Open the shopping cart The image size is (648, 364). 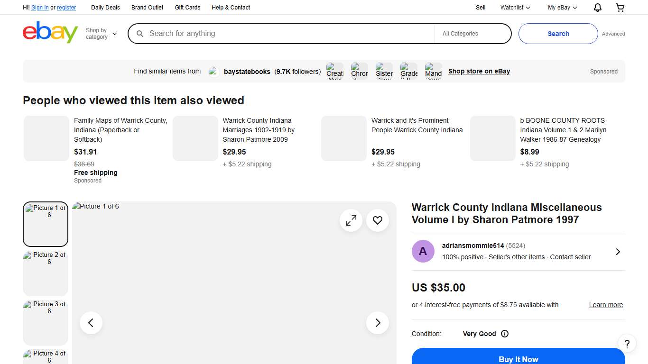click(620, 8)
